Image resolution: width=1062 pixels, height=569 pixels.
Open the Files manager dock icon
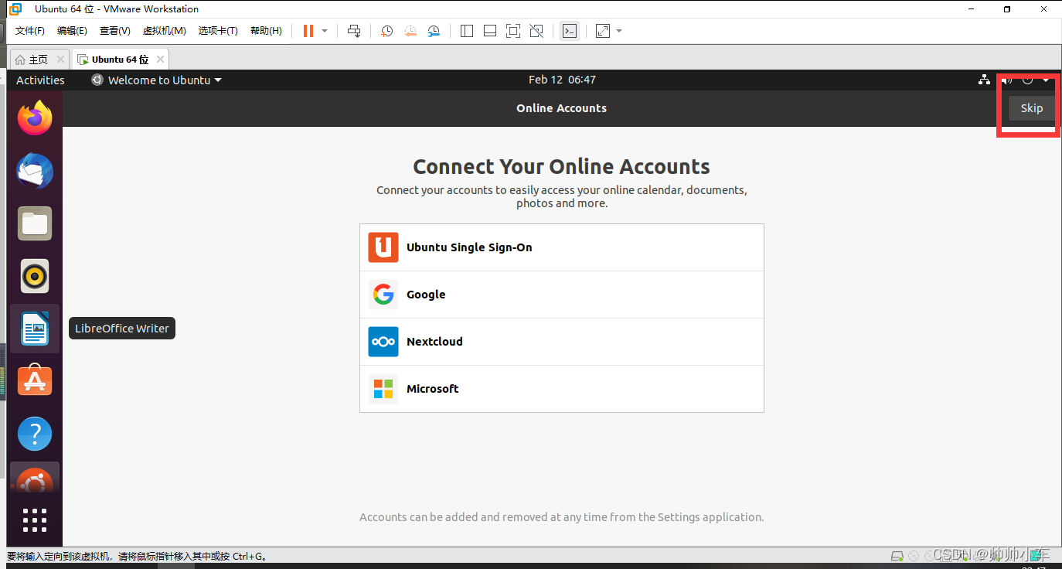click(35, 223)
